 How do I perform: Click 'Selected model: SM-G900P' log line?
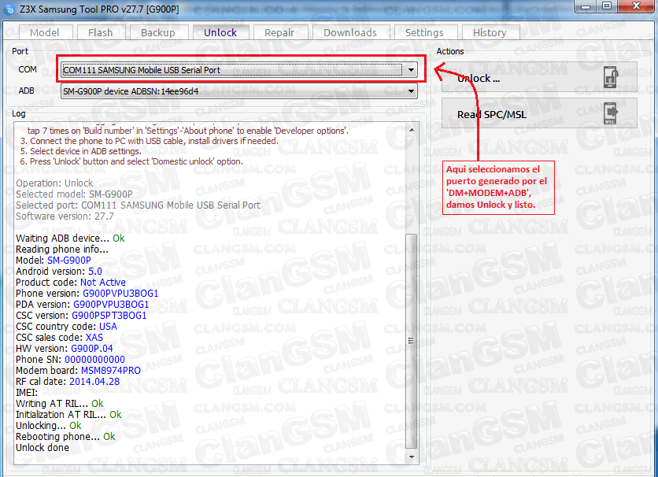click(74, 194)
